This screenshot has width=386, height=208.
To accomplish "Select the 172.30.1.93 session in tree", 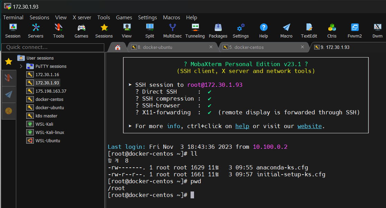I will pos(43,83).
